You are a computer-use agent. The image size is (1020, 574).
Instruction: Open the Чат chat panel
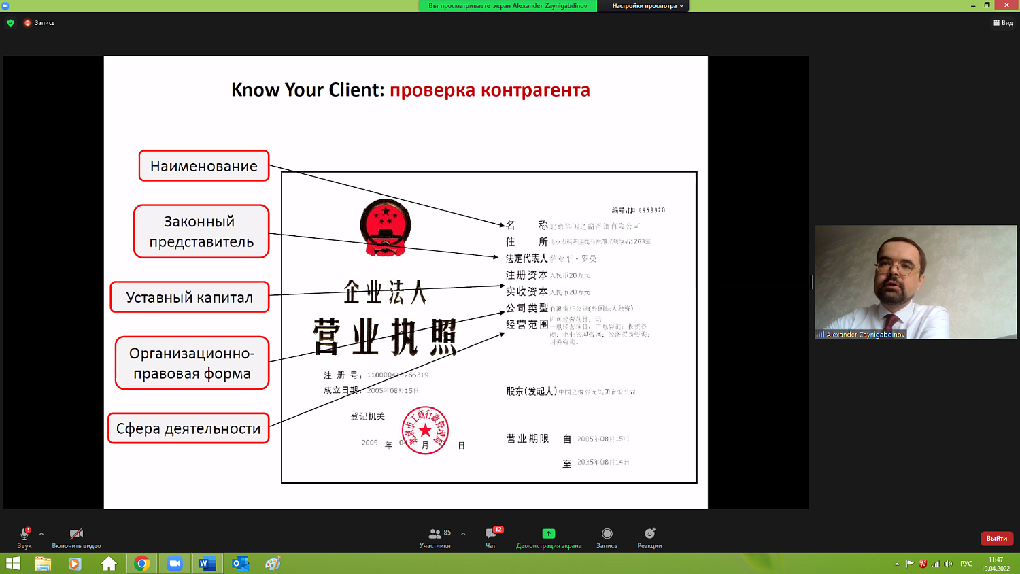click(x=491, y=537)
